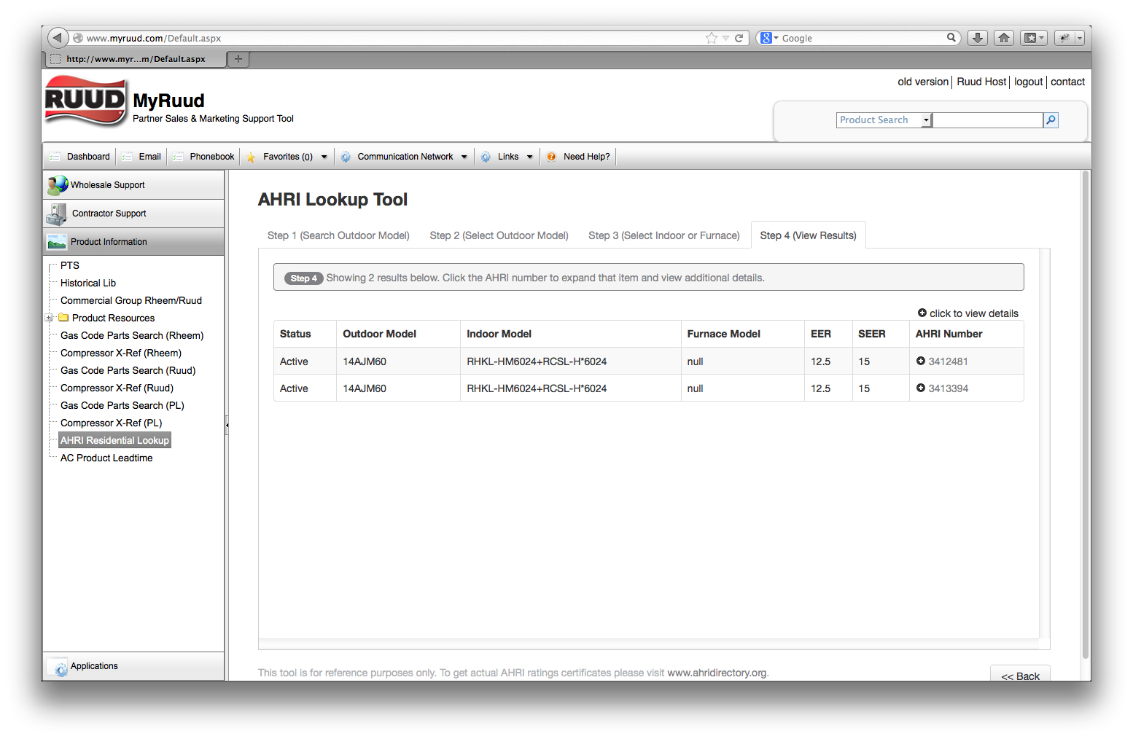Click the Phonebook icon

click(178, 156)
